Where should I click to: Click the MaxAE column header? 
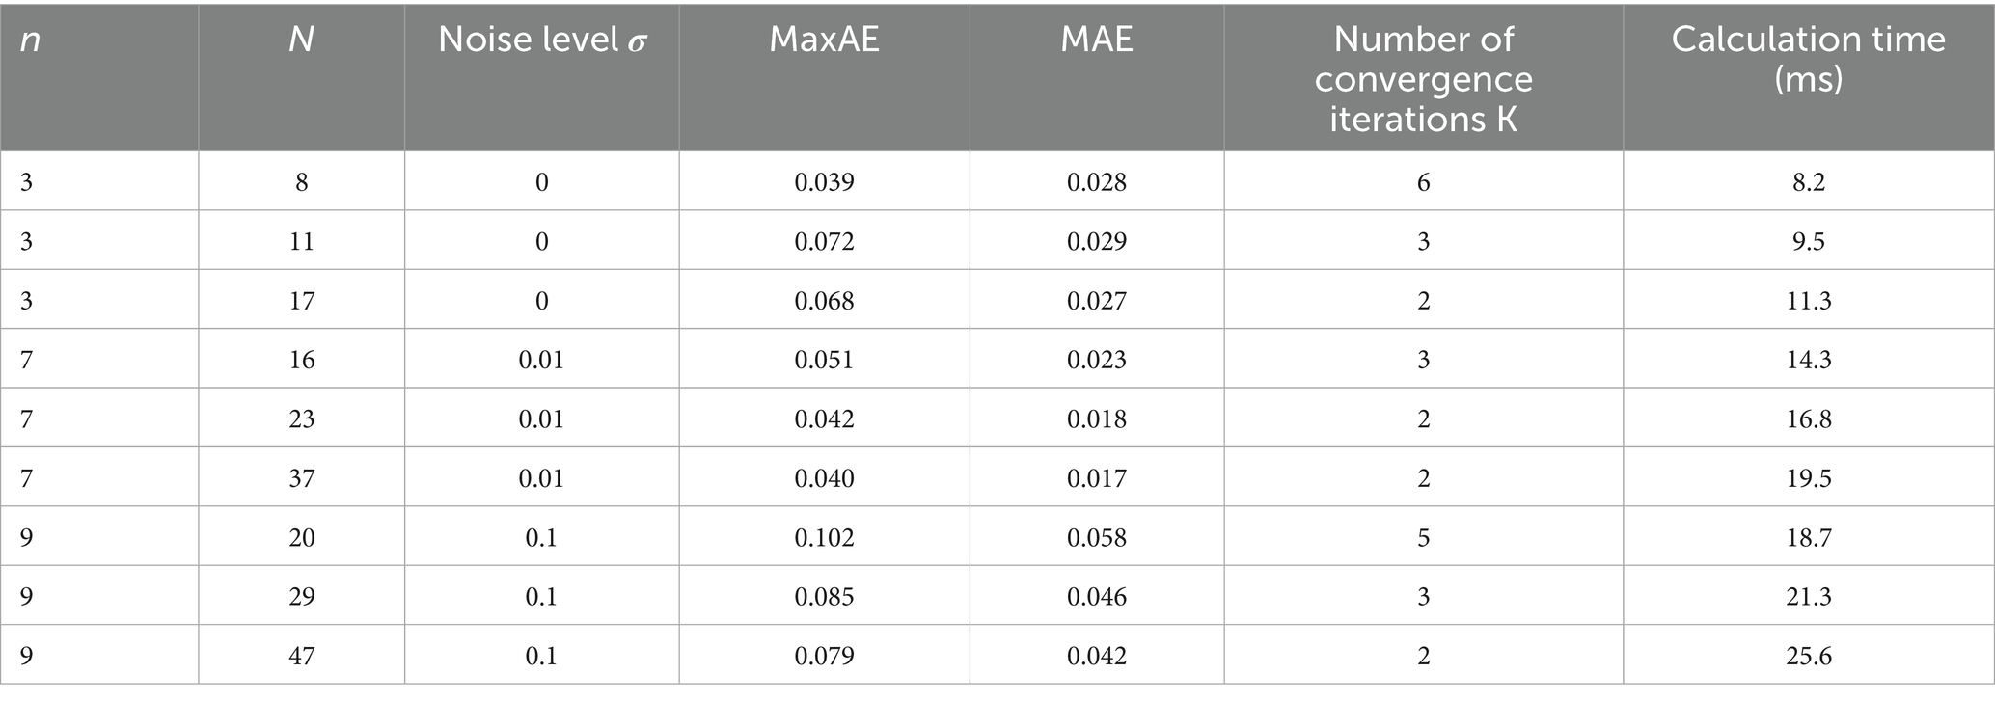[824, 40]
